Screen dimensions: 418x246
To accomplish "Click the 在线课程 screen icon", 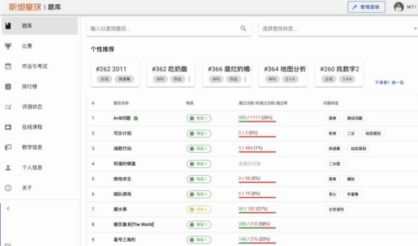I will [x=8, y=127].
